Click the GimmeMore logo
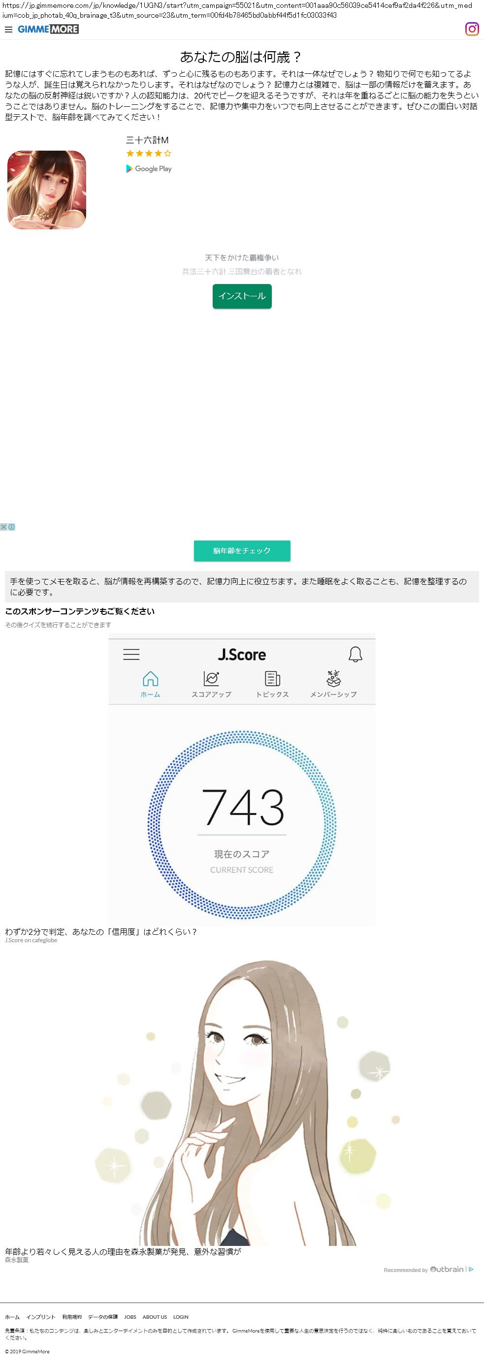The height and width of the screenshot is (1369, 484). (48, 29)
